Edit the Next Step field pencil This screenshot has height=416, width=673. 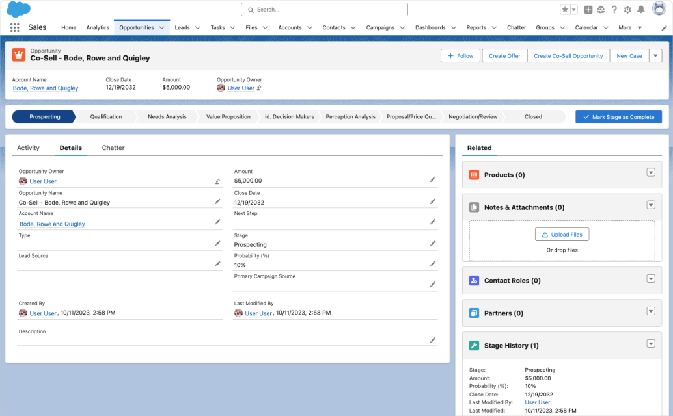433,222
